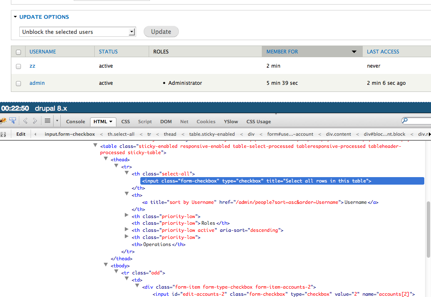Check the select-all rows checkbox in header
This screenshot has height=297, width=431.
[18, 52]
